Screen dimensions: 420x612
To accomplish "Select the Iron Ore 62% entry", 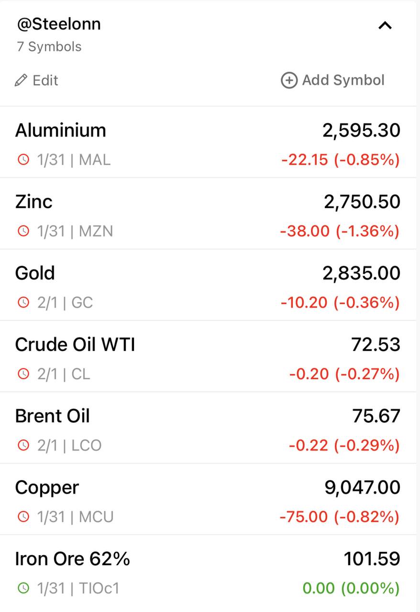I will [208, 571].
